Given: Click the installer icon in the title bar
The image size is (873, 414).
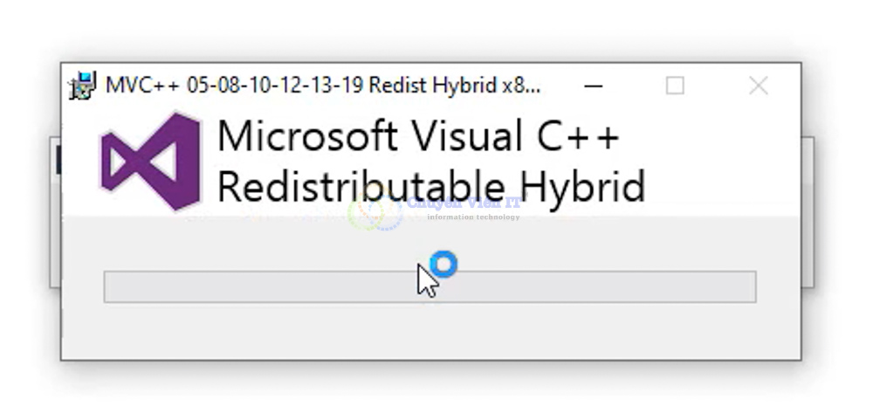Looking at the screenshot, I should coord(84,86).
